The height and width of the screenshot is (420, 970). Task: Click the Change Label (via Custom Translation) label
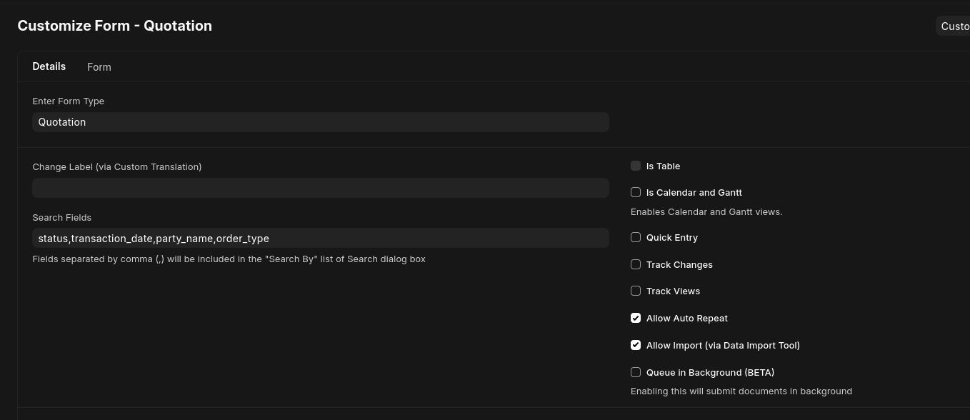(117, 167)
